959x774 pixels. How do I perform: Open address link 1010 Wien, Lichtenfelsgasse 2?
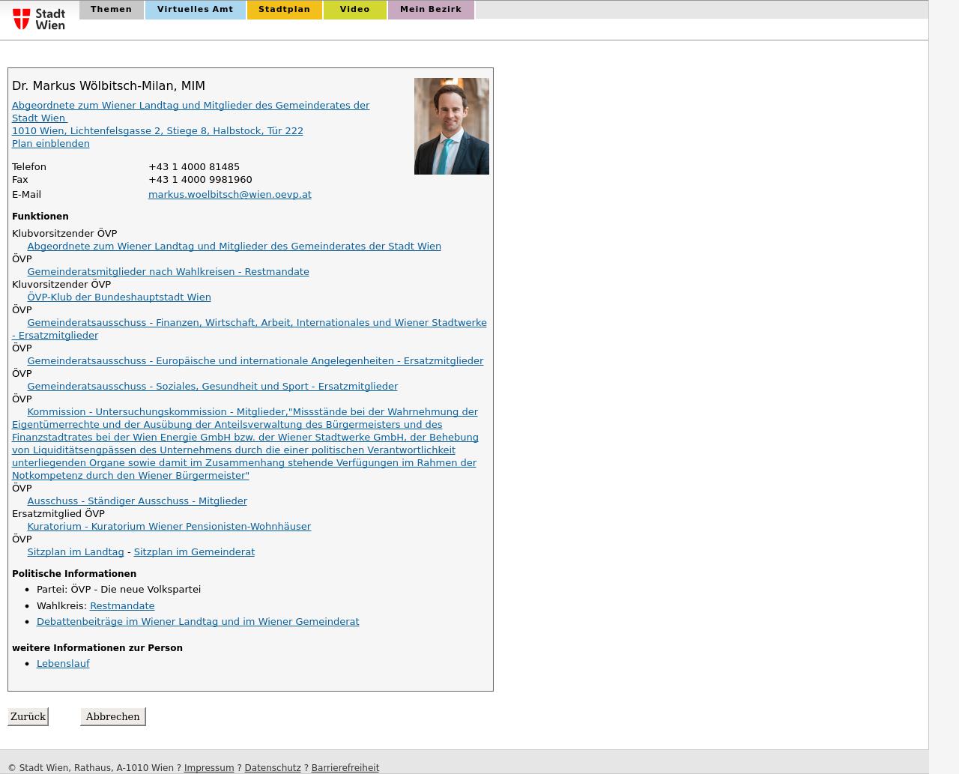click(157, 130)
